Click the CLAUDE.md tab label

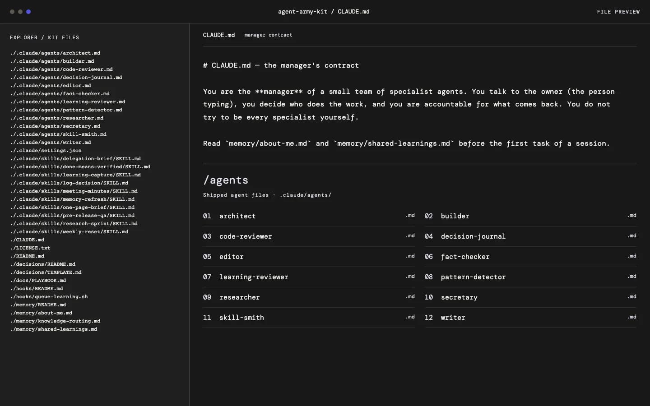(x=219, y=35)
